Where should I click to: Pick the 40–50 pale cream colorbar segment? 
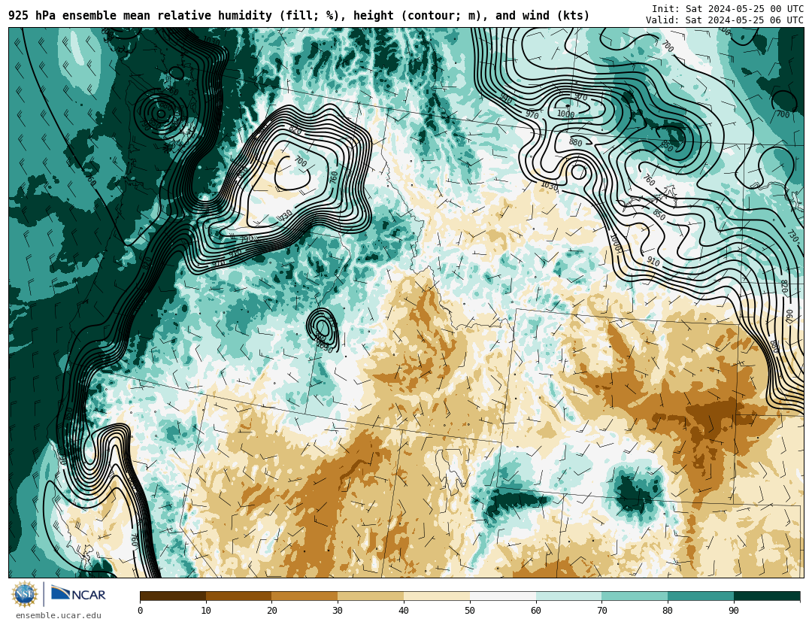pos(437,596)
